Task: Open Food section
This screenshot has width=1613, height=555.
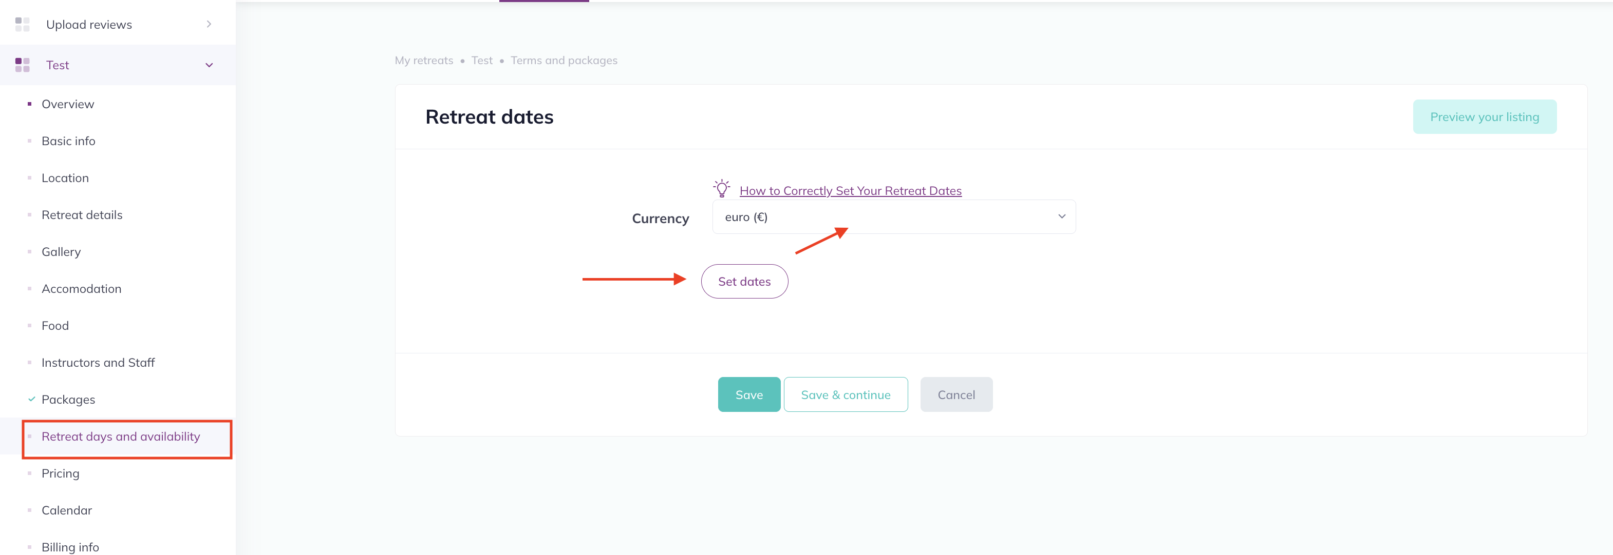Action: tap(55, 326)
